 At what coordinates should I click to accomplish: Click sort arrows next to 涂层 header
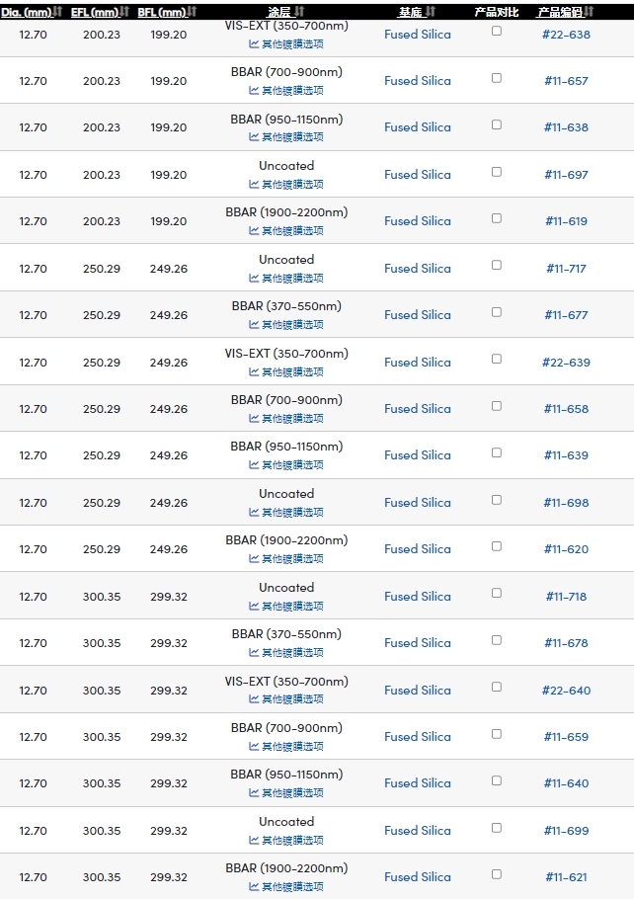coord(299,12)
